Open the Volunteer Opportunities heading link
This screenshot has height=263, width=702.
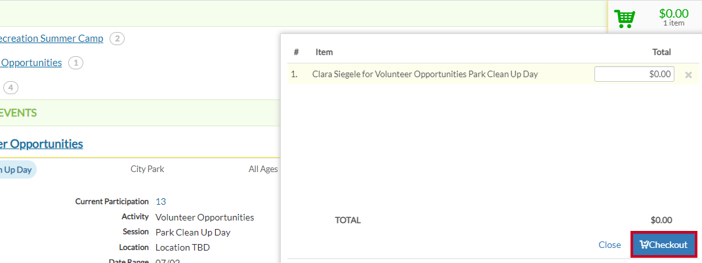41,144
